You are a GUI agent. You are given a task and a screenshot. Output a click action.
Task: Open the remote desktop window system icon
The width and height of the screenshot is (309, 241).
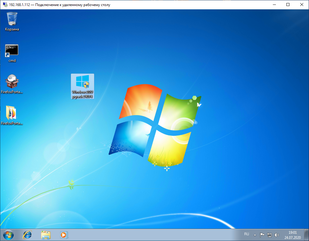click(x=5, y=5)
